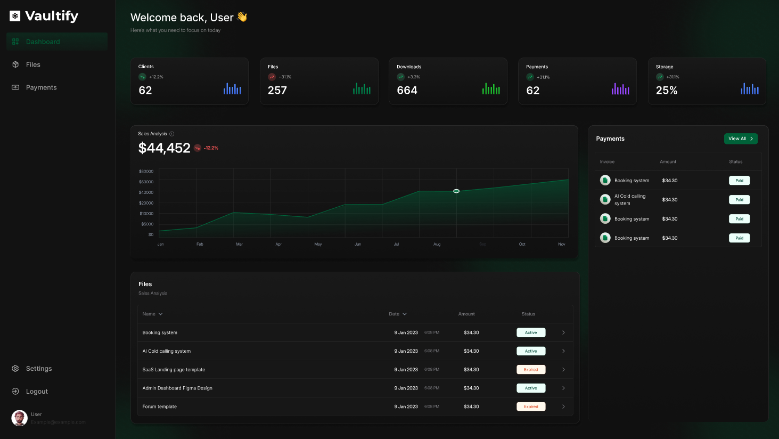
Task: Switch to the Payments panel header
Action: (x=610, y=139)
